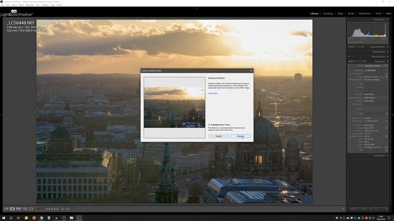Rotate photo counter-clockwise from the toolbar
This screenshot has height=221, width=394.
point(62,209)
